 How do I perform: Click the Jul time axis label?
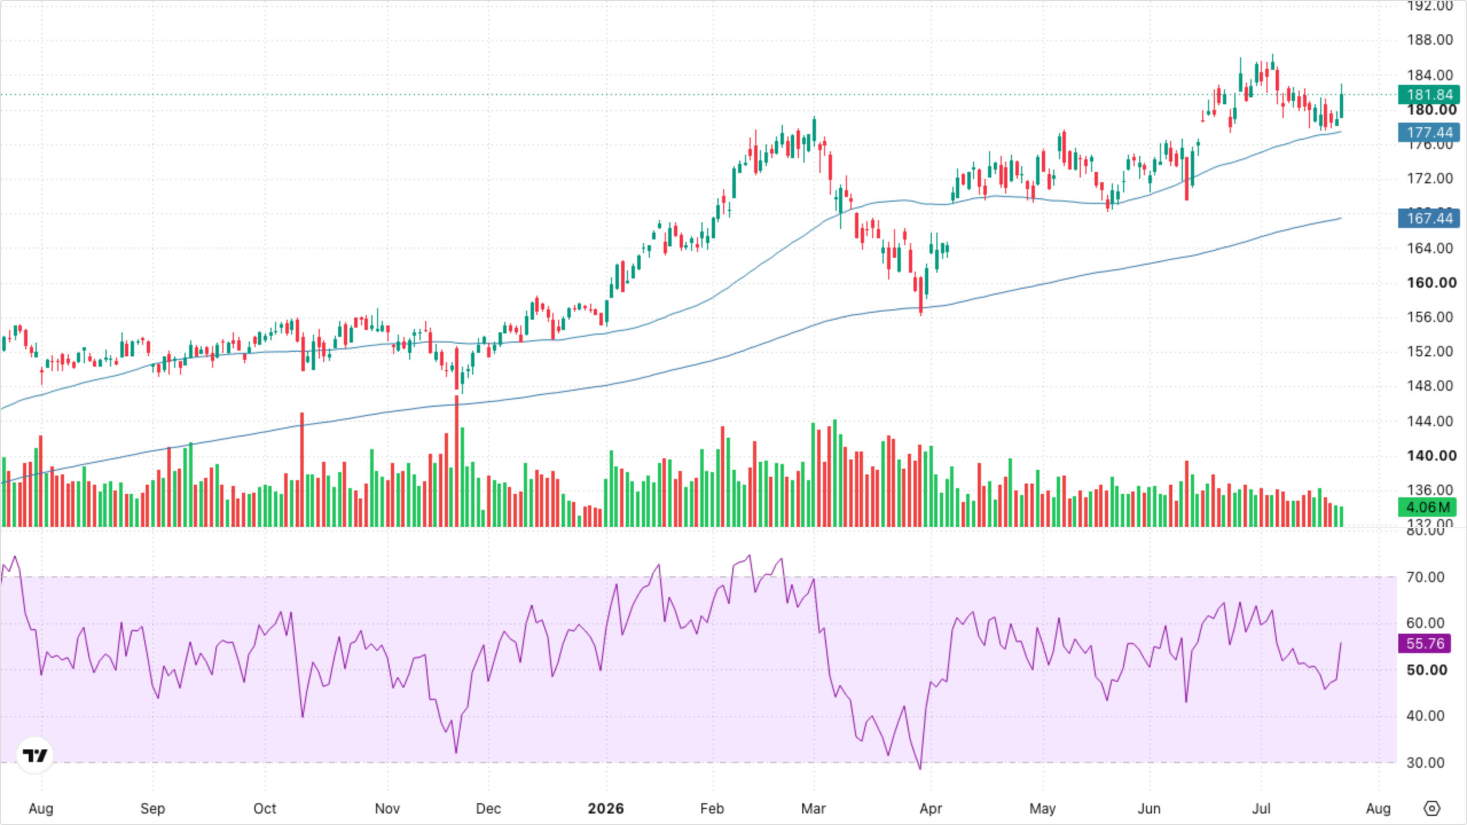click(x=1261, y=808)
